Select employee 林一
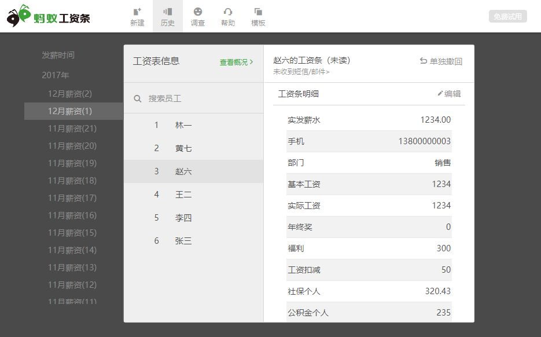Image resolution: width=541 pixels, height=337 pixels. point(194,125)
